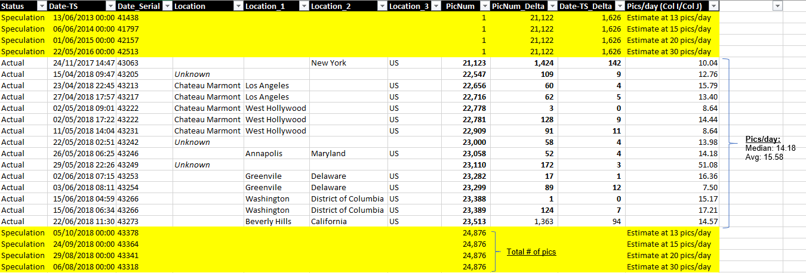806x273 pixels.
Task: Open the Location column filter dropdown
Action: click(238, 6)
